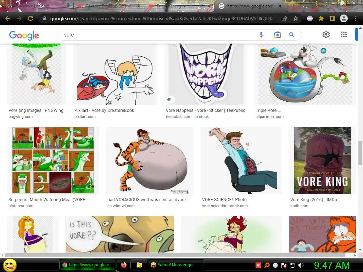Search by image using the camera icon

pyautogui.click(x=277, y=35)
